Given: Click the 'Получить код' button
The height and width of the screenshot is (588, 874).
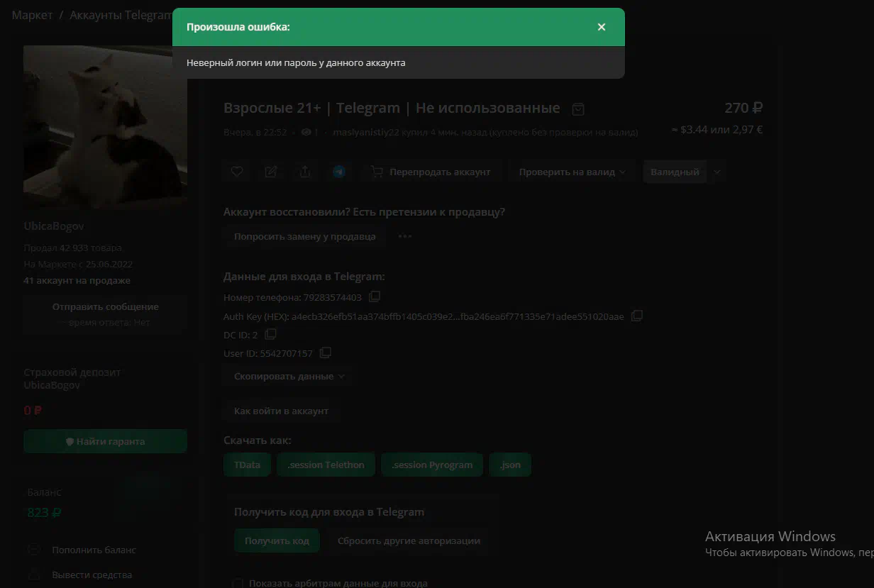Looking at the screenshot, I should pos(277,540).
